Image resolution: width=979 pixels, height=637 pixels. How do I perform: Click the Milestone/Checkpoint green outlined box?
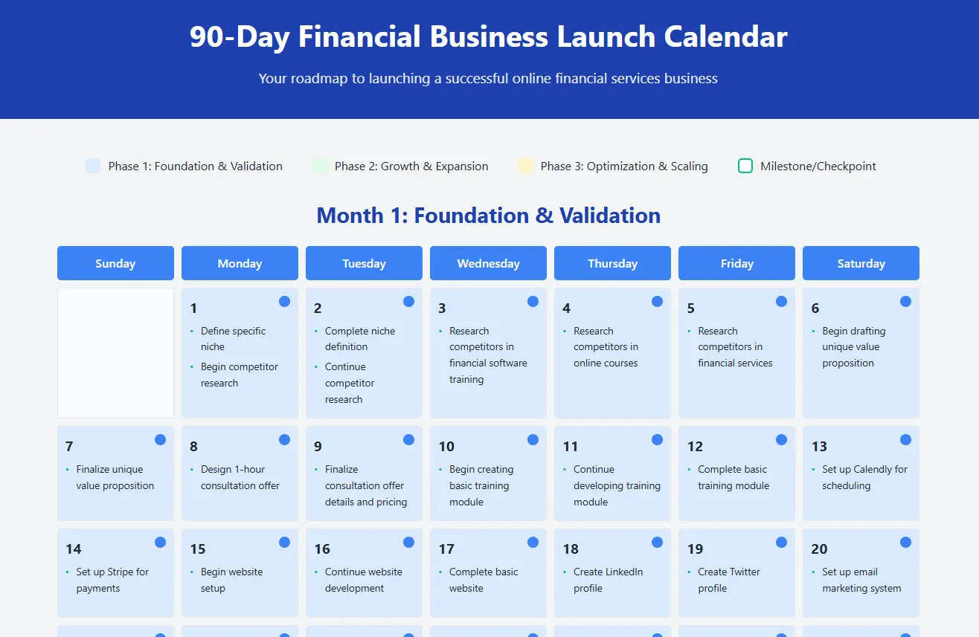tap(745, 166)
